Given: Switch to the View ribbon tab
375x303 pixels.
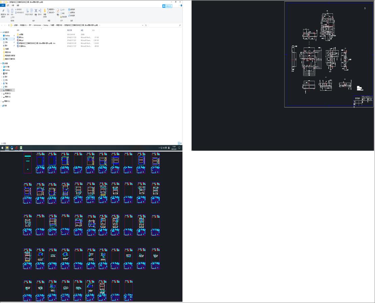Looking at the screenshot, I should coord(18,5).
